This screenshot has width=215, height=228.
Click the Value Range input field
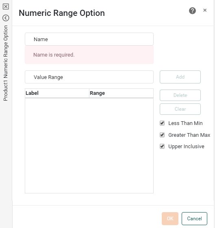[89, 77]
